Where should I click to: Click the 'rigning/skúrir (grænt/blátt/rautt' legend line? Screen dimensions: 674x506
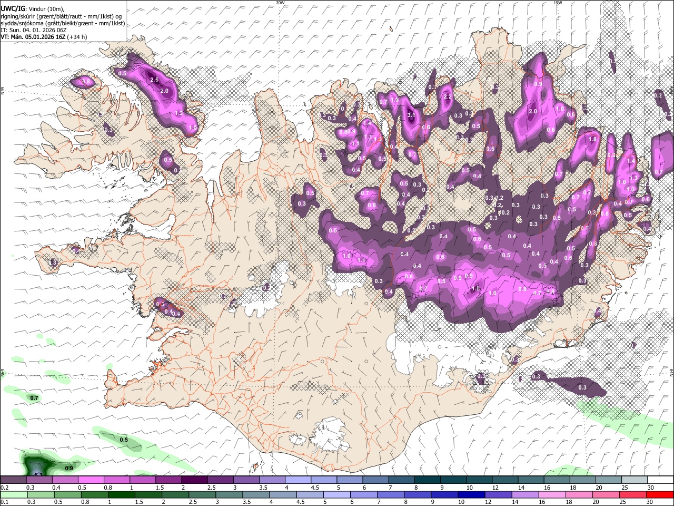61,16
